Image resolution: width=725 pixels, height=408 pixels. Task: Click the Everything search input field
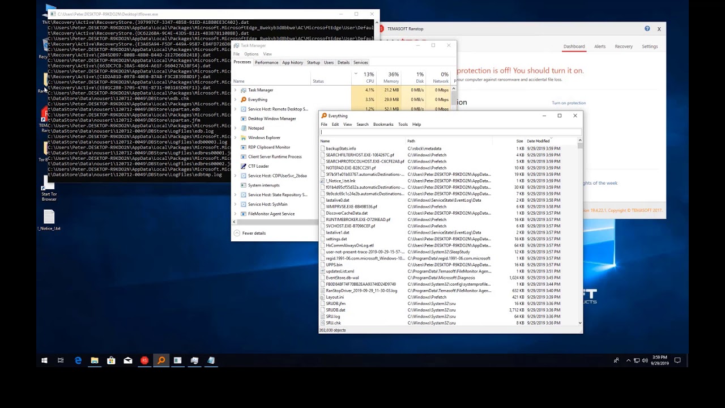pyautogui.click(x=451, y=132)
